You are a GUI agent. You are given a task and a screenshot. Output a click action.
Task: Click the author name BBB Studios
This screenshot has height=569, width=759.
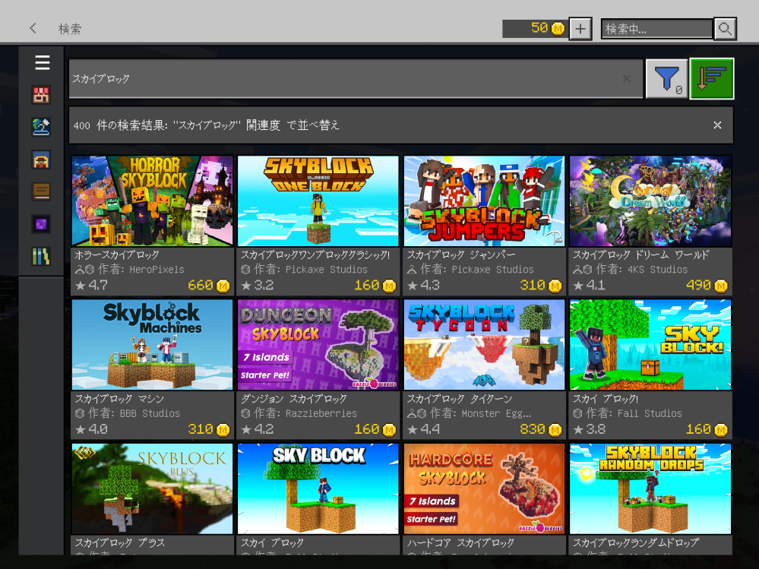[150, 414]
